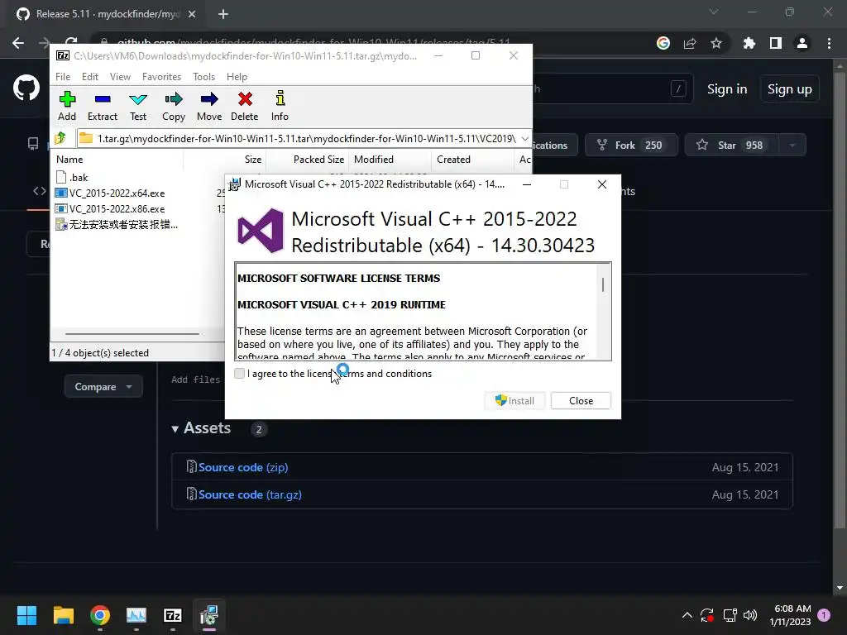This screenshot has height=635, width=847.
Task: Open the Compare dropdown on GitHub
Action: click(103, 387)
